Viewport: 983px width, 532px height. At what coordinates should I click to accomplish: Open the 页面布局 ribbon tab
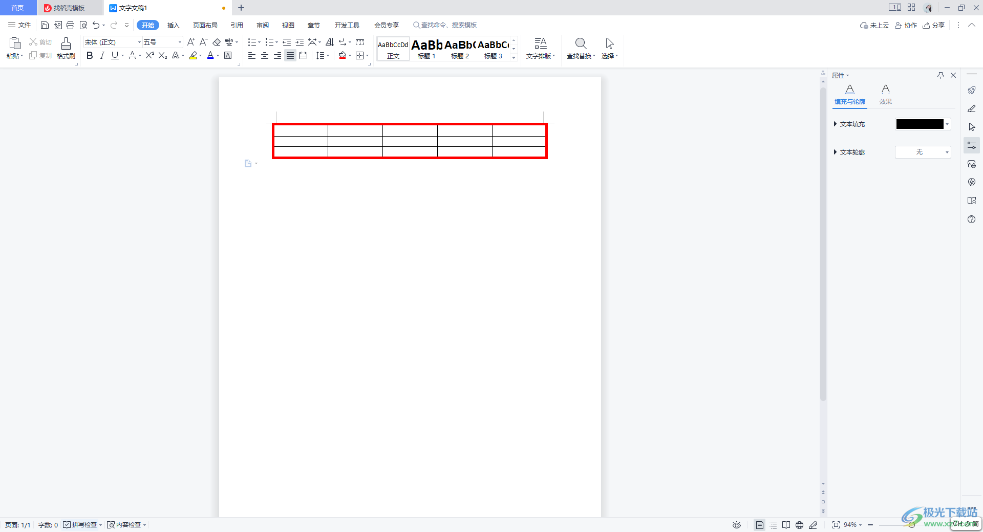click(205, 25)
